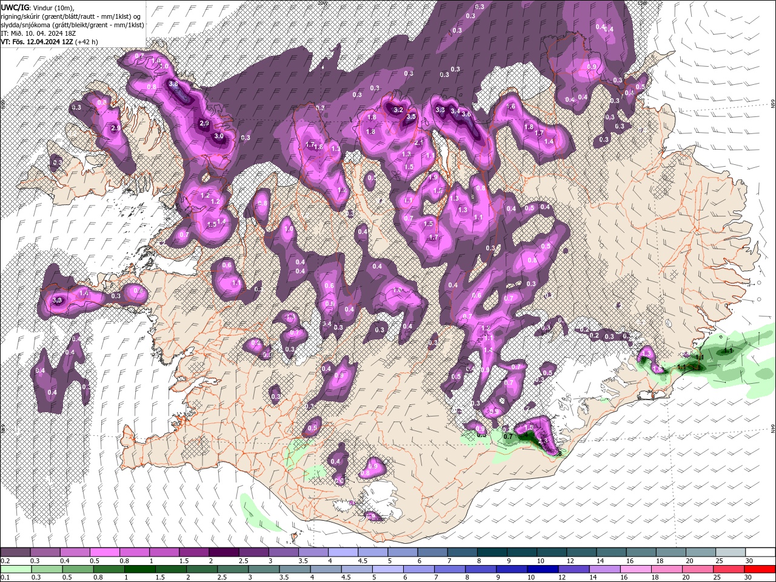This screenshot has width=776, height=582.
Task: Click the medium green 0.5 rain legend swatch
Action: coord(78,569)
